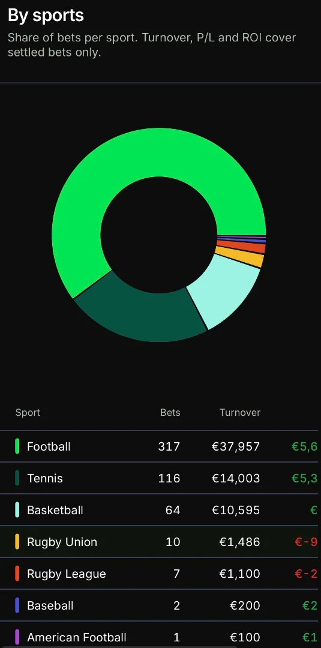The image size is (321, 648).
Task: Click the Rugby League orange-red swatch
Action: point(17,574)
